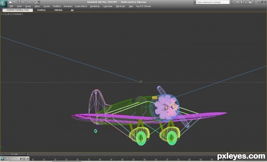Image resolution: width=267 pixels, height=162 pixels.
Task: Open the Vue 9.5 xStream menu
Action: [143, 6]
